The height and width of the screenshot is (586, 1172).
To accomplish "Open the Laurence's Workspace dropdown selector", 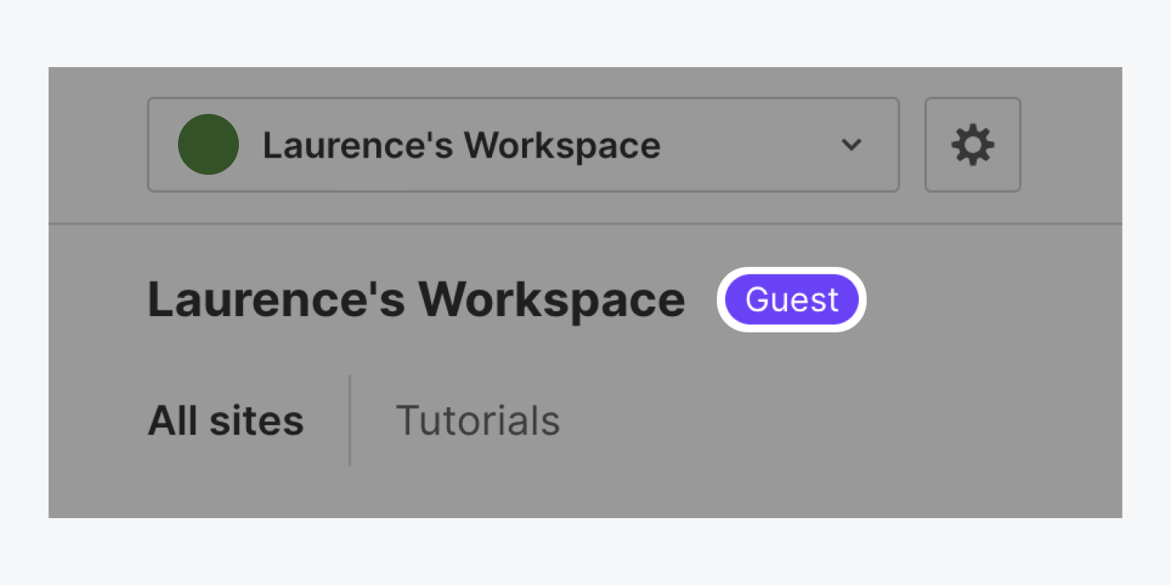I will pos(523,144).
